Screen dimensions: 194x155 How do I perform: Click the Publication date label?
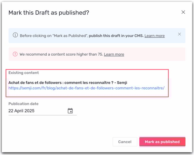[x=23, y=104]
